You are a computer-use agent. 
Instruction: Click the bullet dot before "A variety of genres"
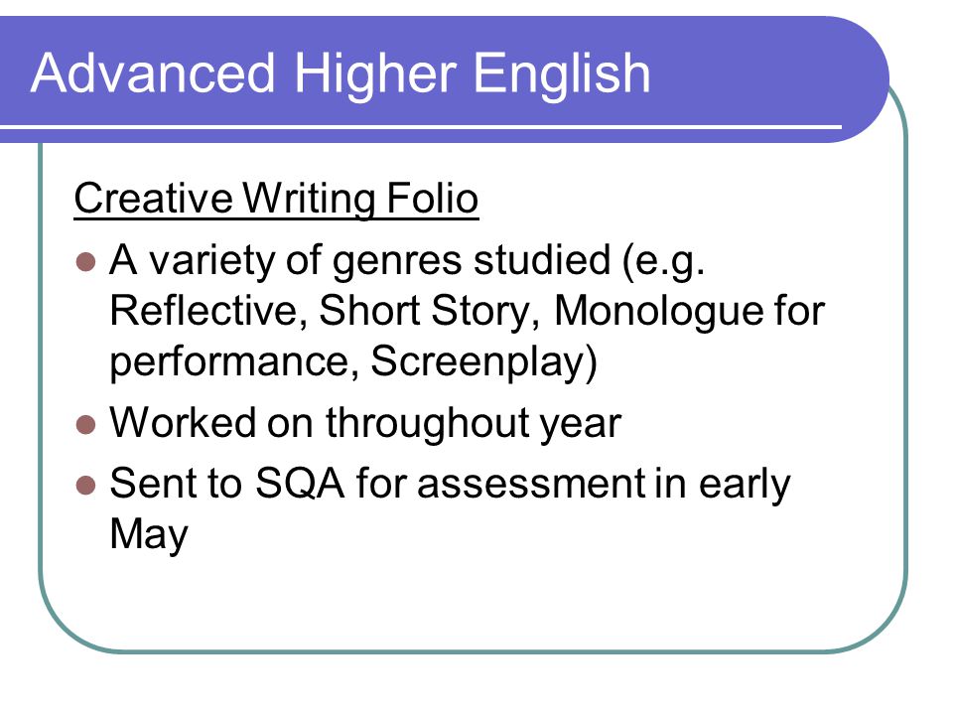click(86, 262)
